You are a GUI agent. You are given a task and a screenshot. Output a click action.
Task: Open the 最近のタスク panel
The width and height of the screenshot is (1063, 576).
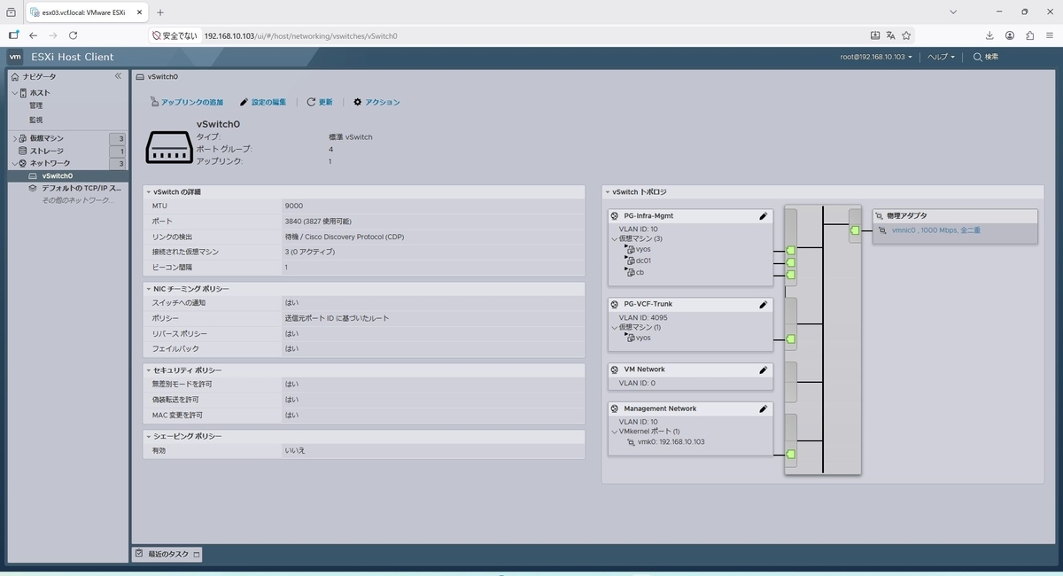click(x=167, y=554)
